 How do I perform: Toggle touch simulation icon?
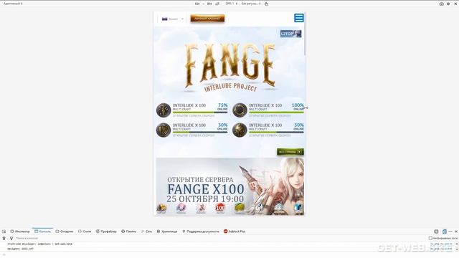tap(266, 4)
